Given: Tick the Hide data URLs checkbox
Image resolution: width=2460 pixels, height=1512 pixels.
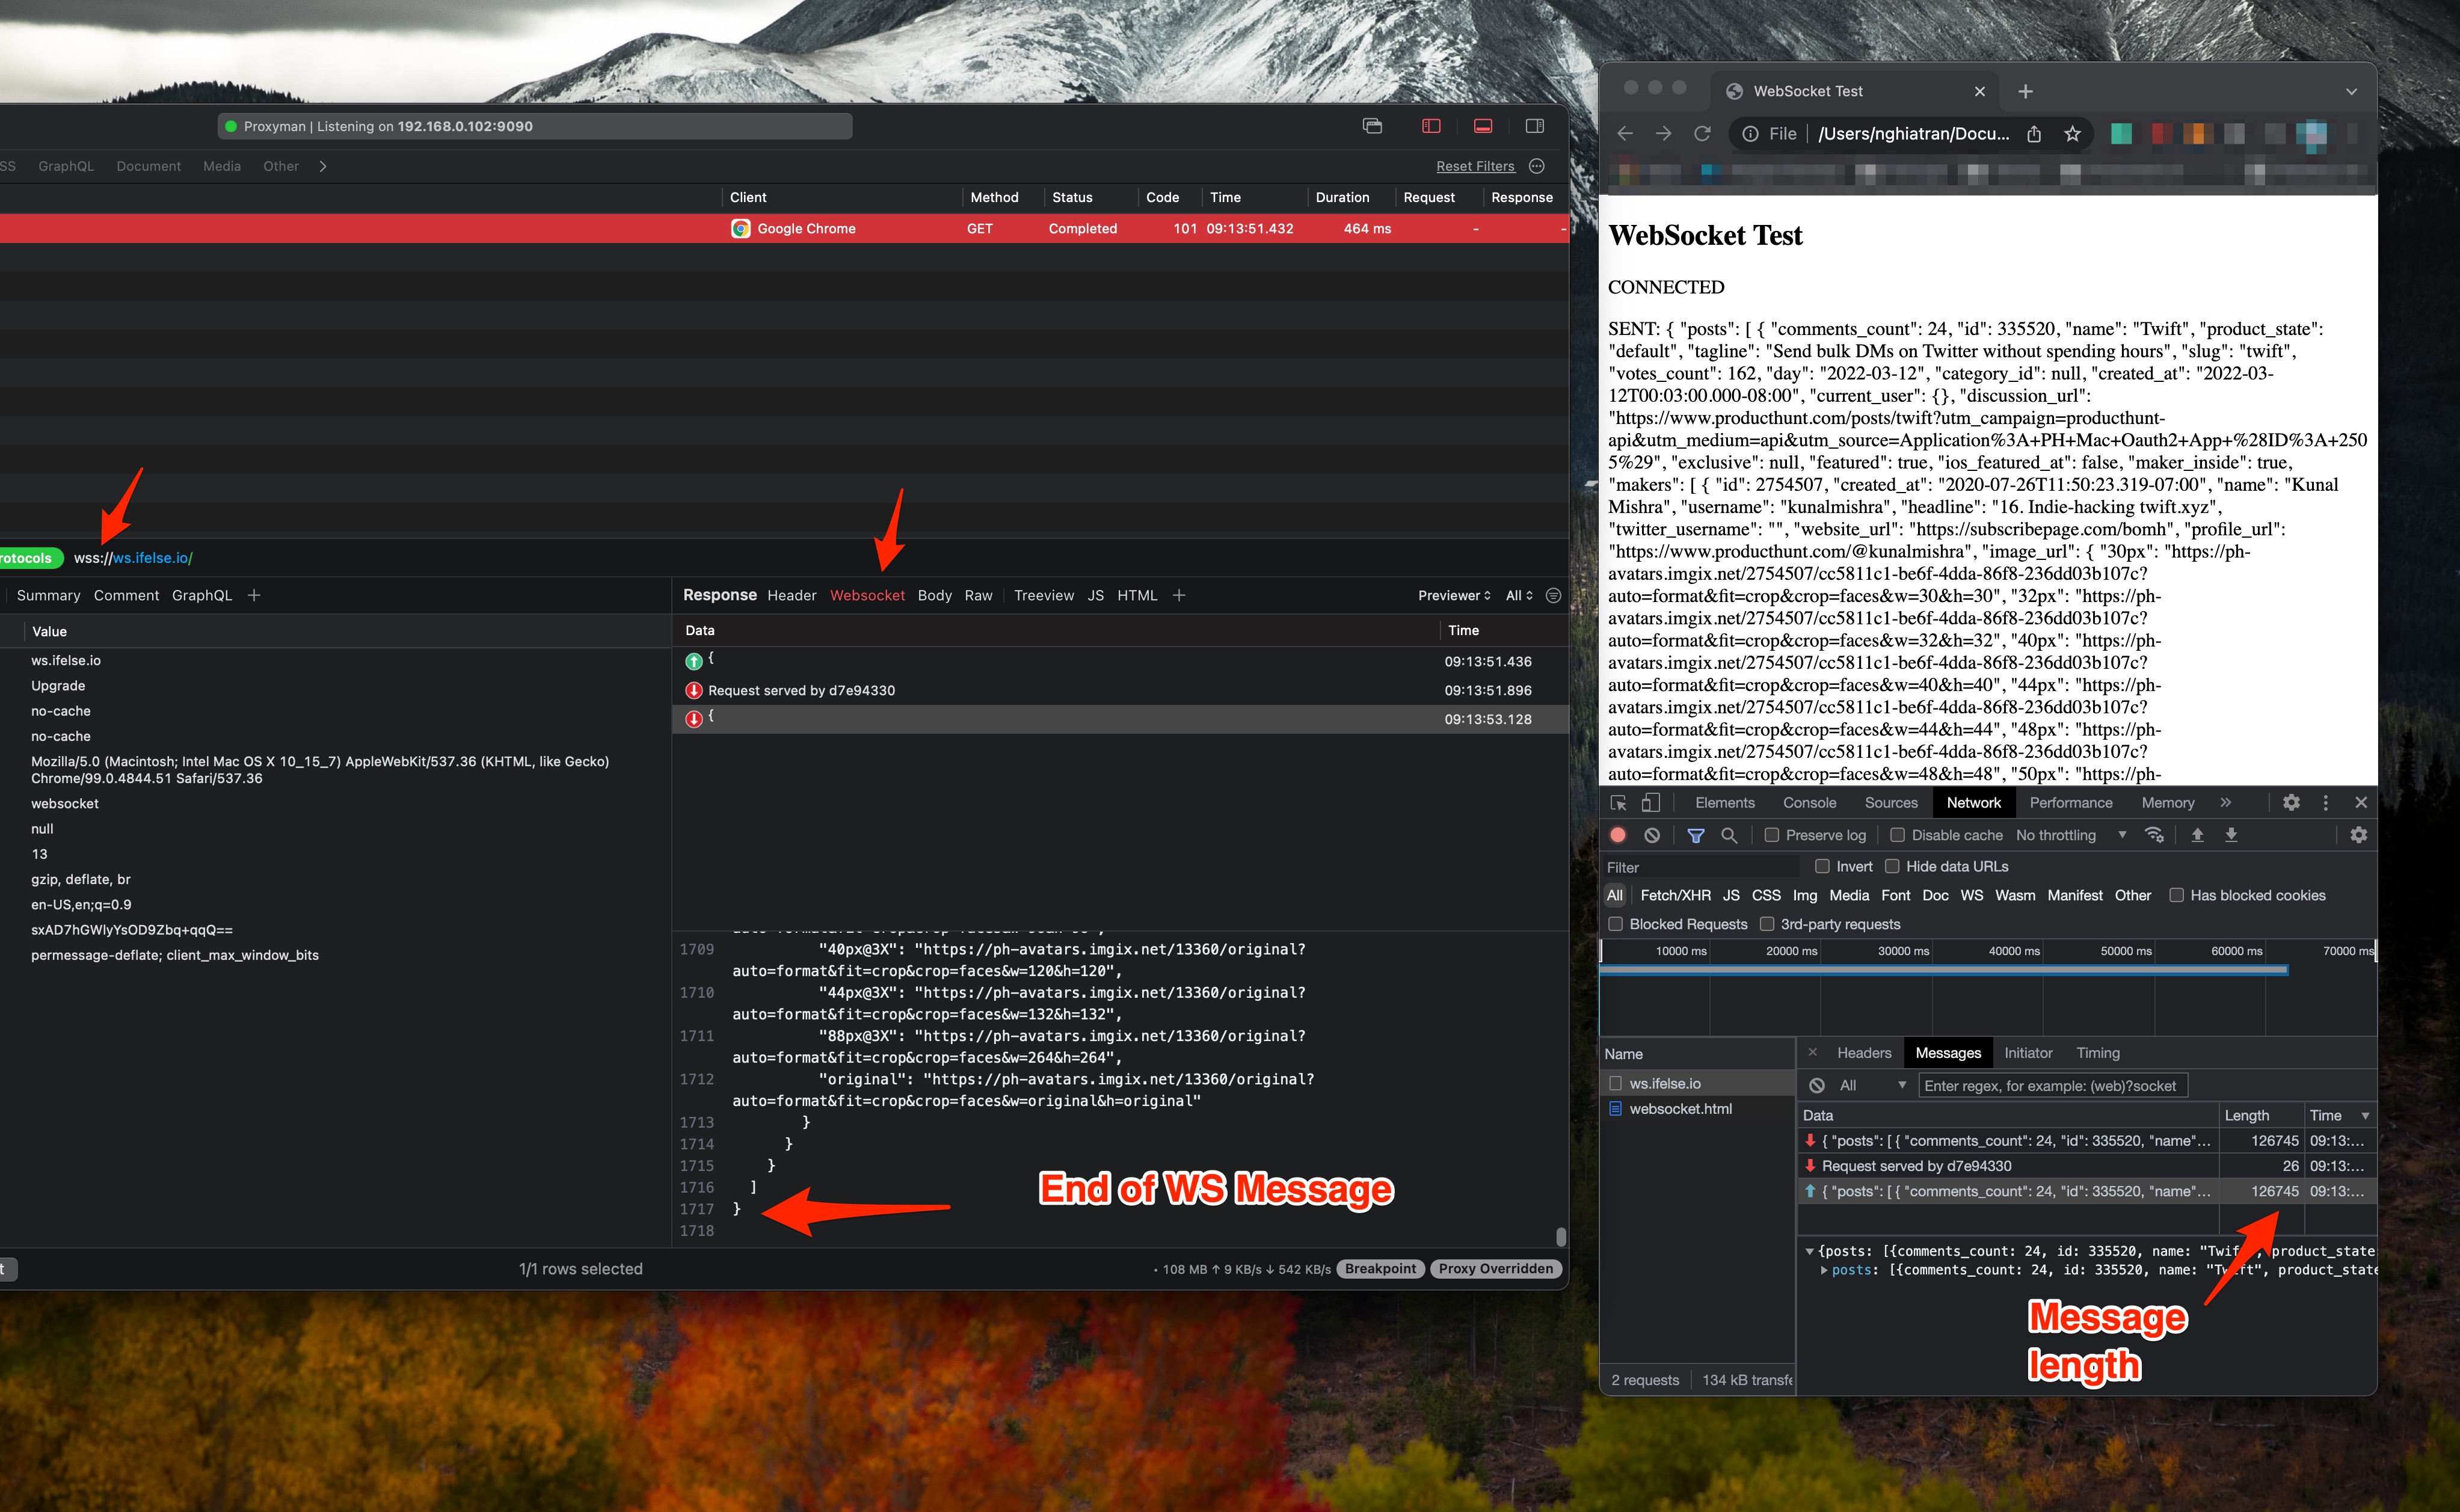Looking at the screenshot, I should 1892,866.
